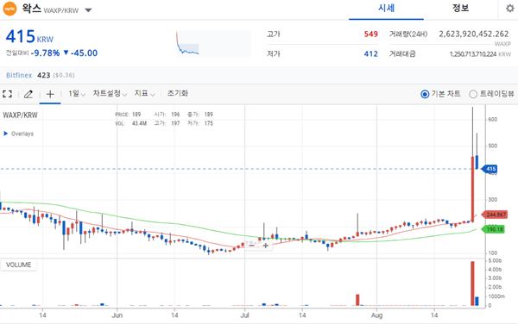The height and width of the screenshot is (324, 518).
Task: Open the WAXP/KRW market selector arrow
Action: click(x=88, y=10)
